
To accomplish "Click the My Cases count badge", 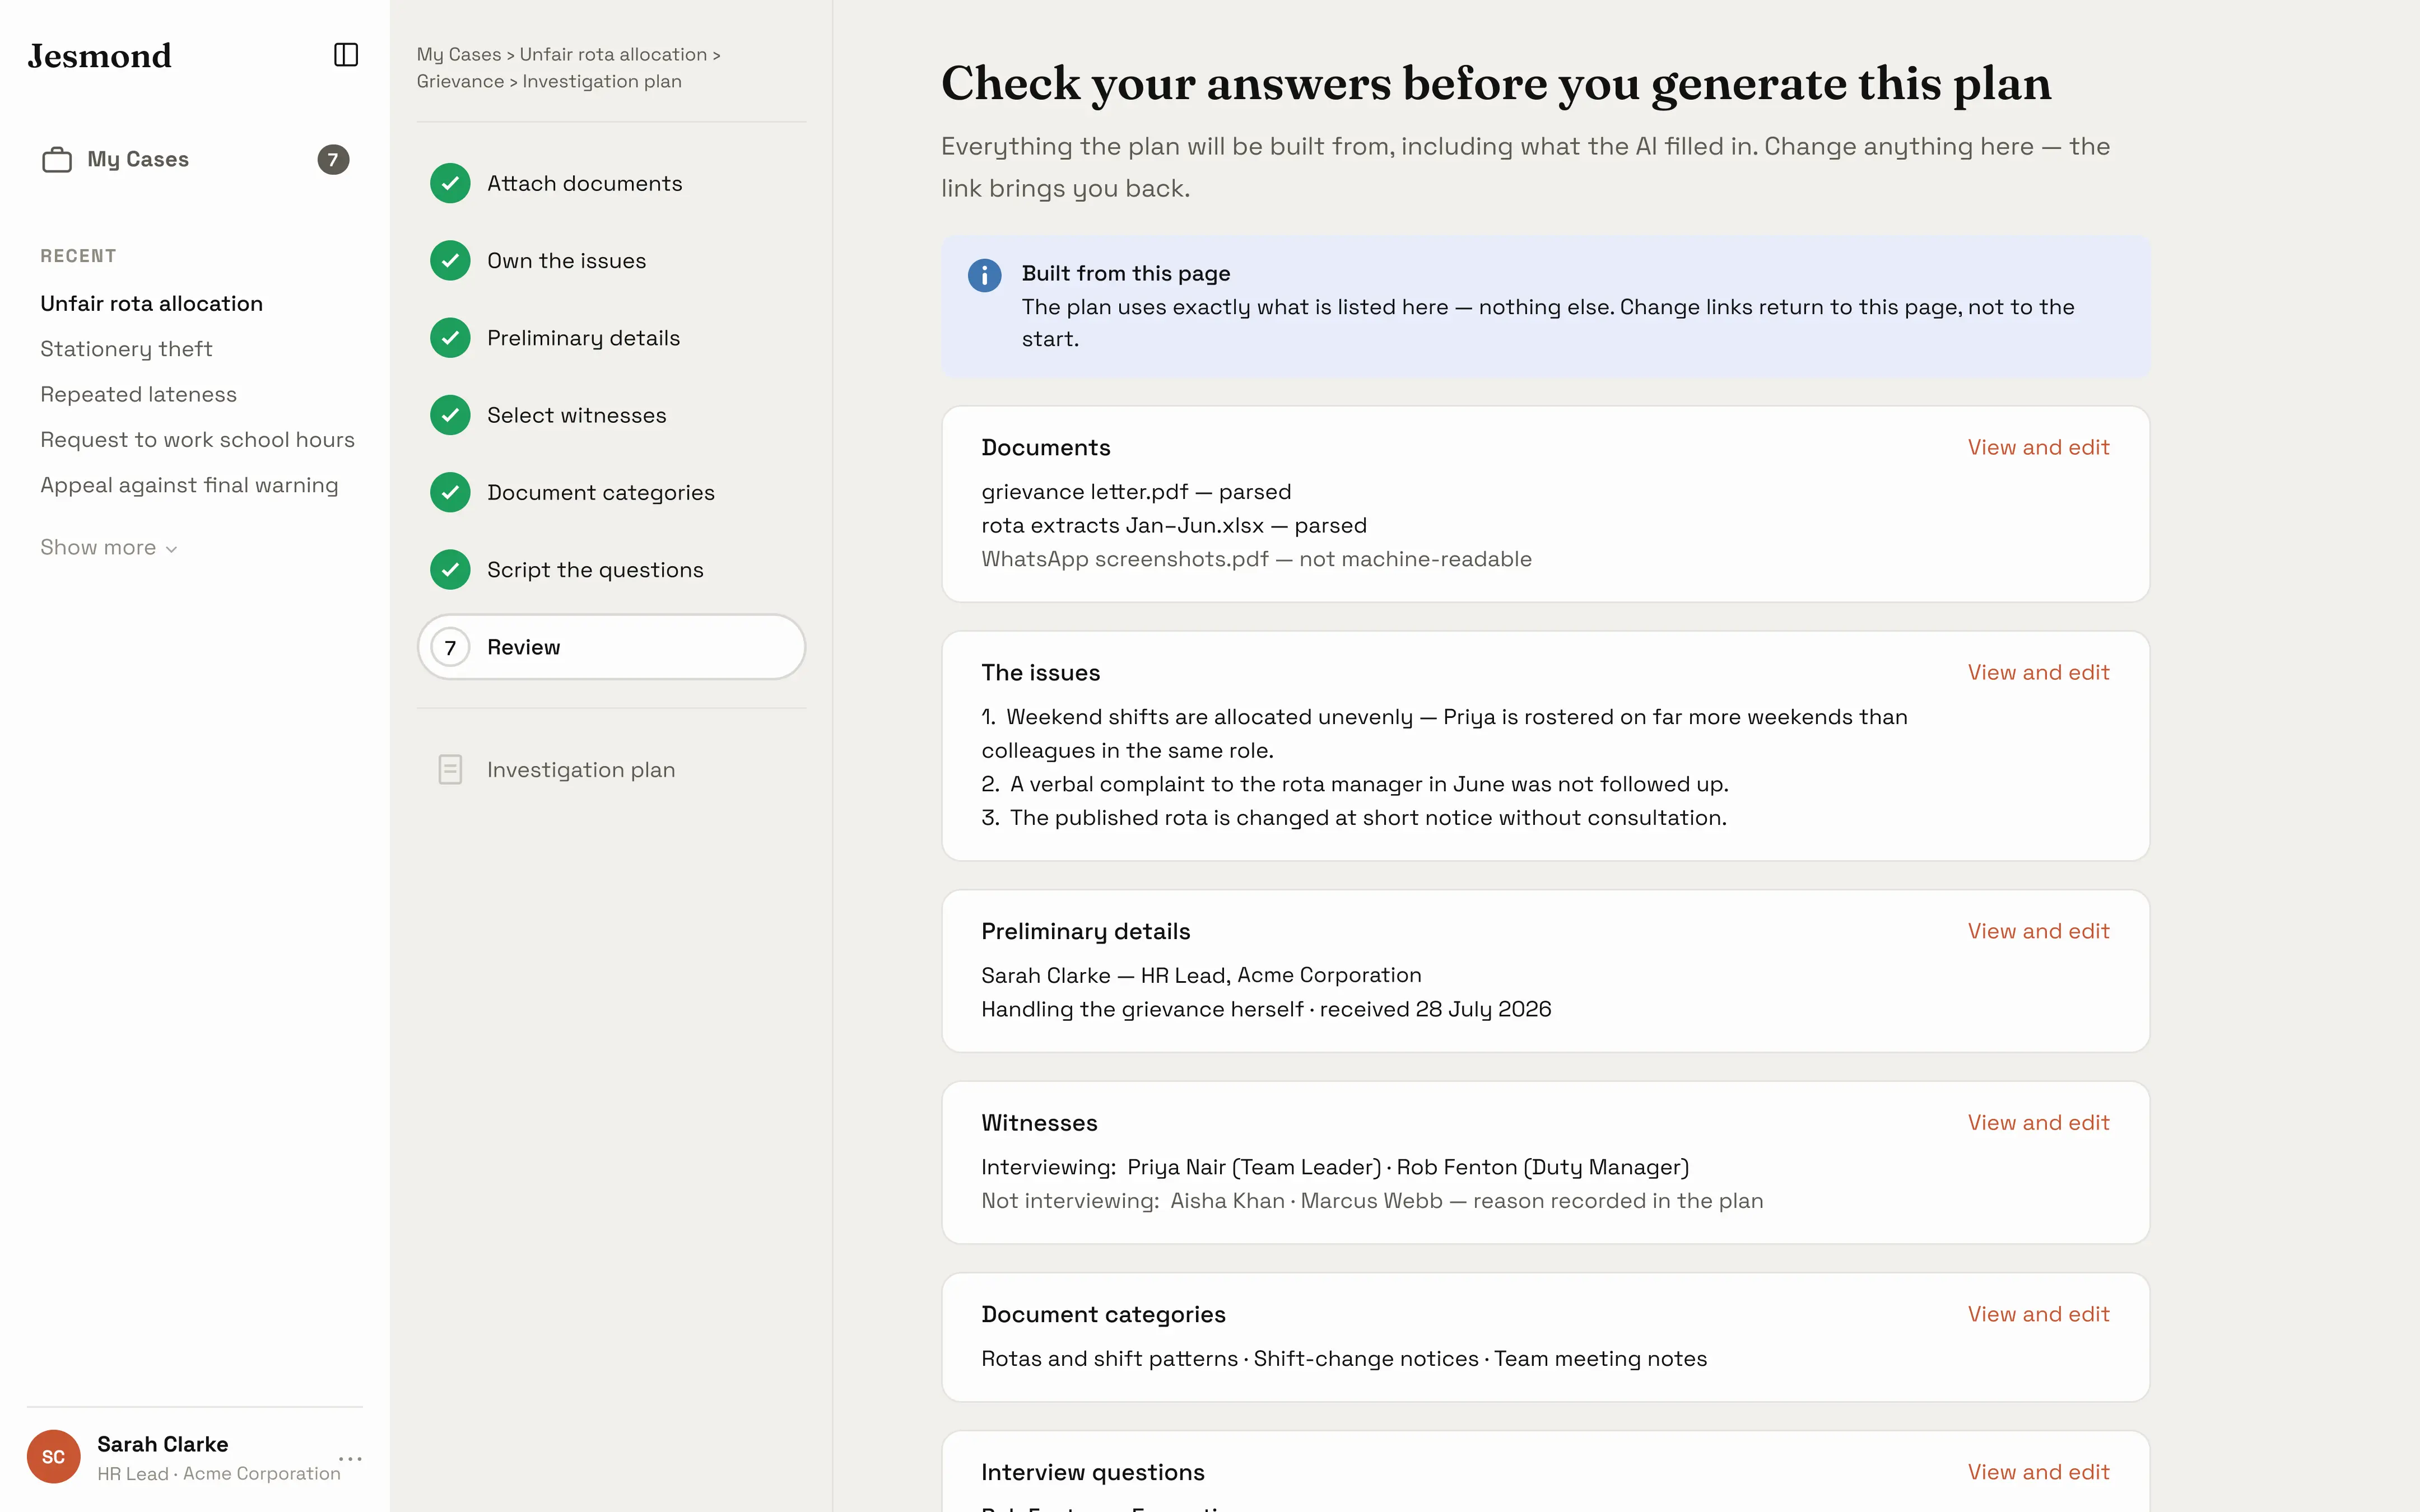I will [x=333, y=160].
